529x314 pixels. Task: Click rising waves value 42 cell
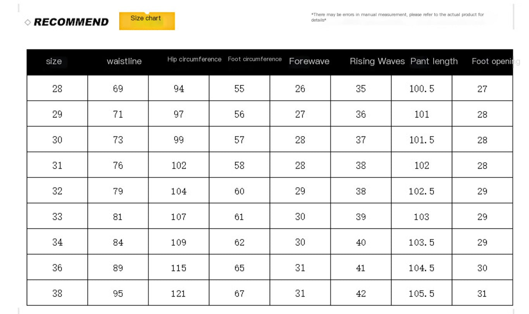[361, 293]
